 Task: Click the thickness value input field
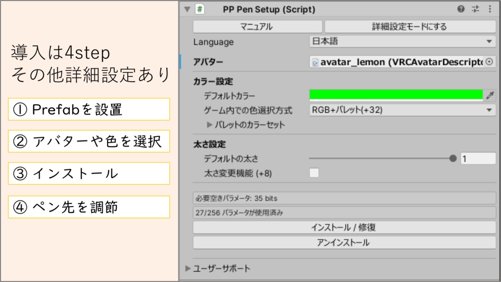(x=478, y=158)
